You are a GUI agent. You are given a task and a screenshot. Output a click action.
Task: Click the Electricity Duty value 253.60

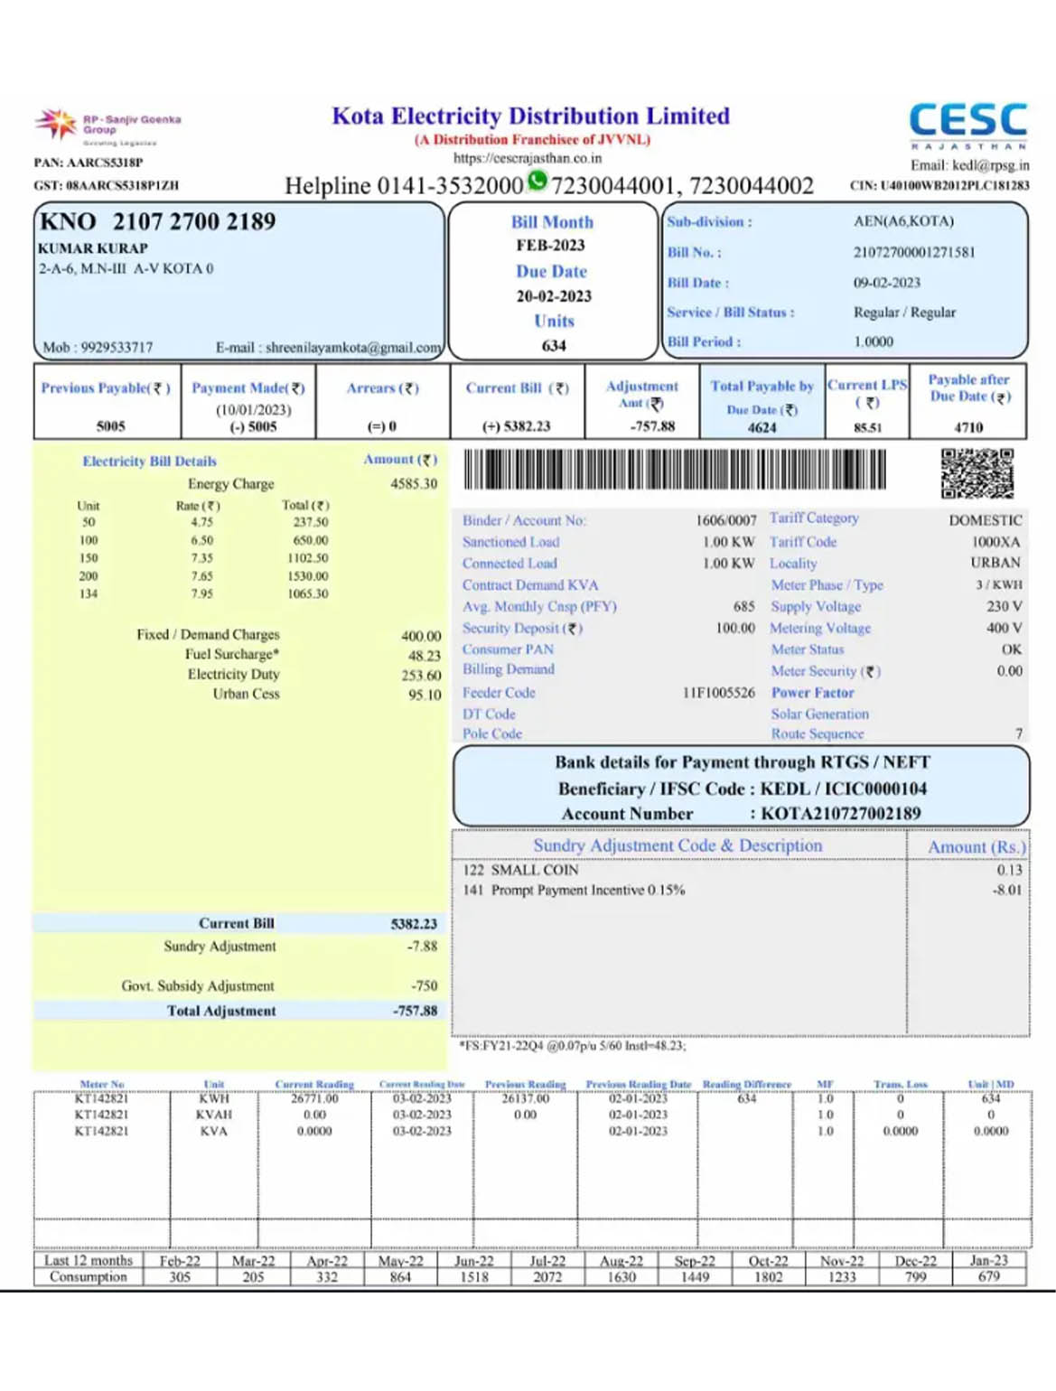pos(421,676)
